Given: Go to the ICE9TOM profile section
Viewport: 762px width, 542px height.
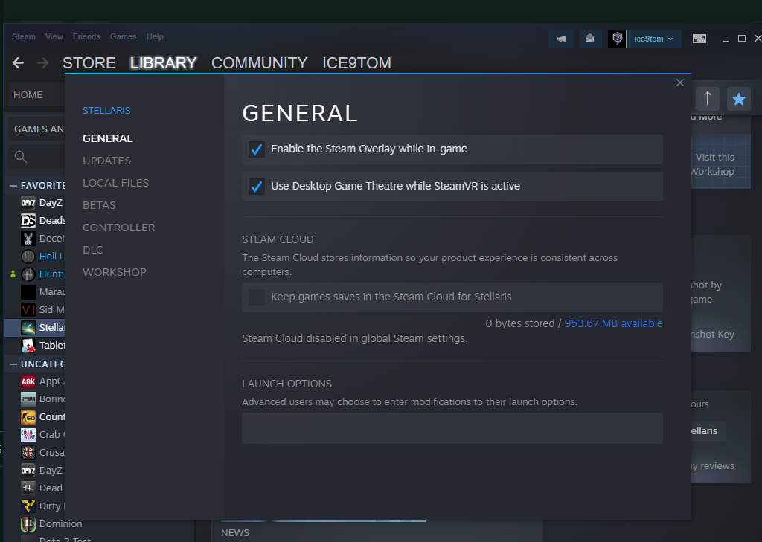Looking at the screenshot, I should point(356,62).
